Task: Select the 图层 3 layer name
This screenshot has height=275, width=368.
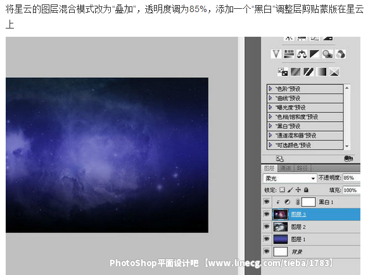Action: click(298, 214)
